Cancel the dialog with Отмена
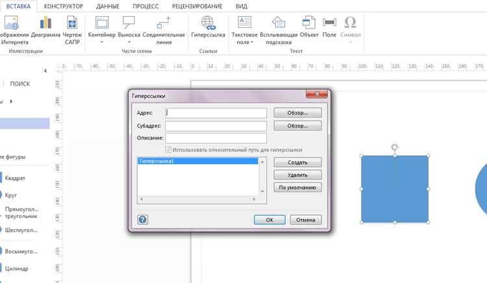Image resolution: width=487 pixels, height=283 pixels. pyautogui.click(x=306, y=219)
